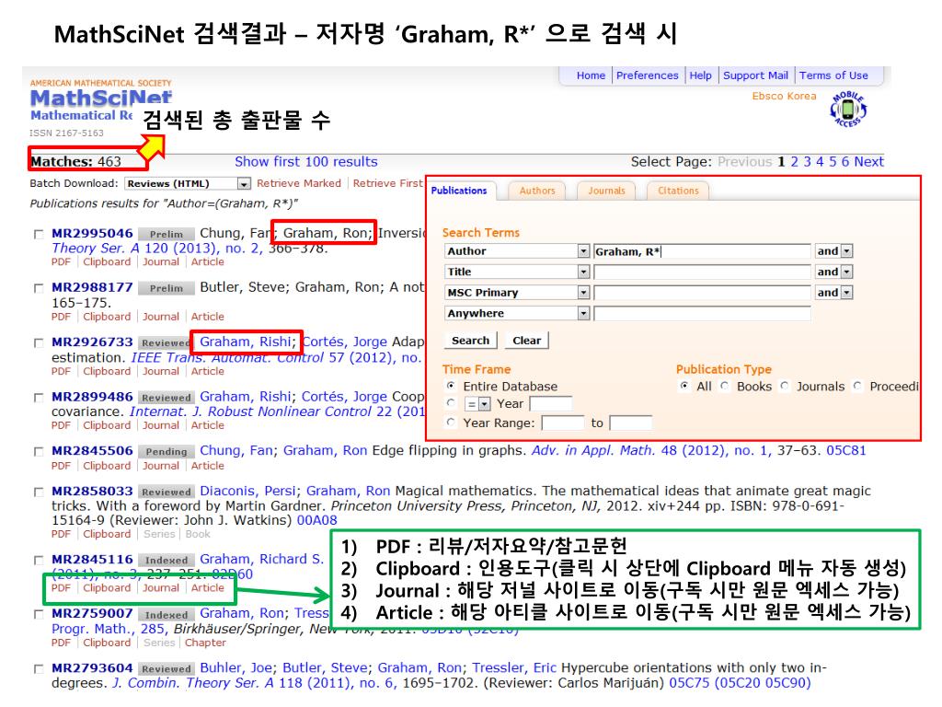Focus the Title search text field
Image resolution: width=942 pixels, height=707 pixels.
tap(702, 272)
